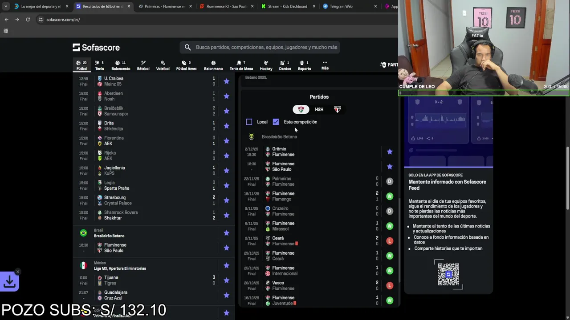Click the browser page vertical scrollbar
Screen dimensions: 570x320
point(567,178)
